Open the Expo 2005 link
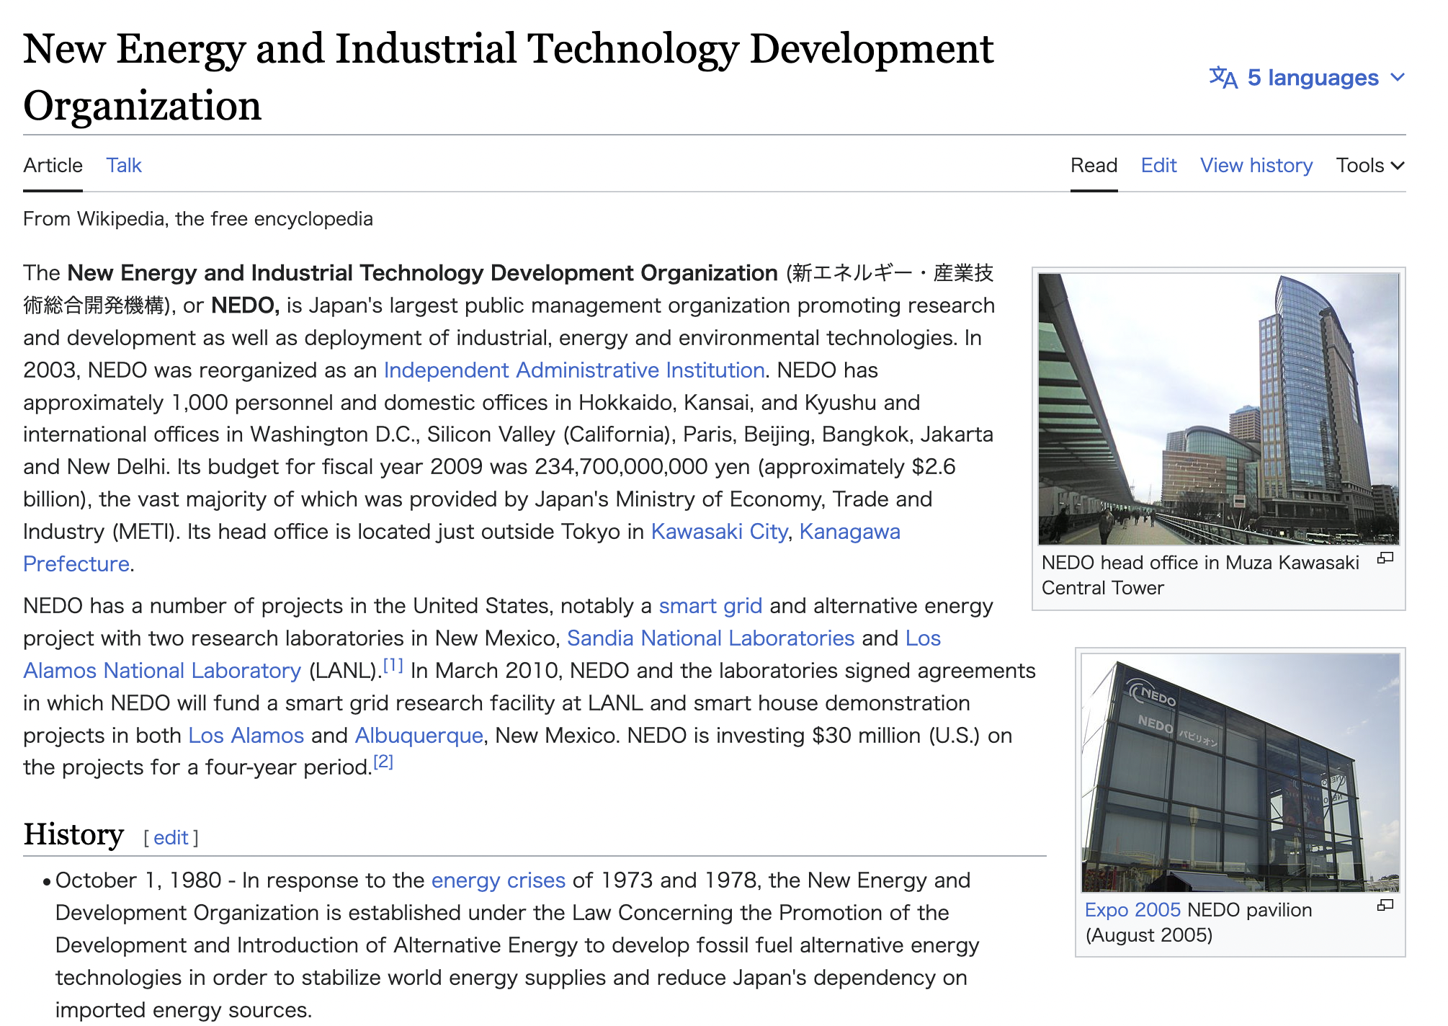The image size is (1448, 1026). click(x=1132, y=910)
